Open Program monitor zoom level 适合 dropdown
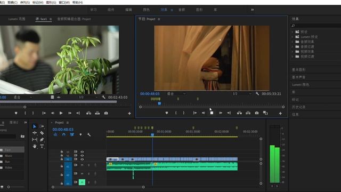Image resolution: width=341 pixels, height=192 pixels. pyautogui.click(x=176, y=94)
